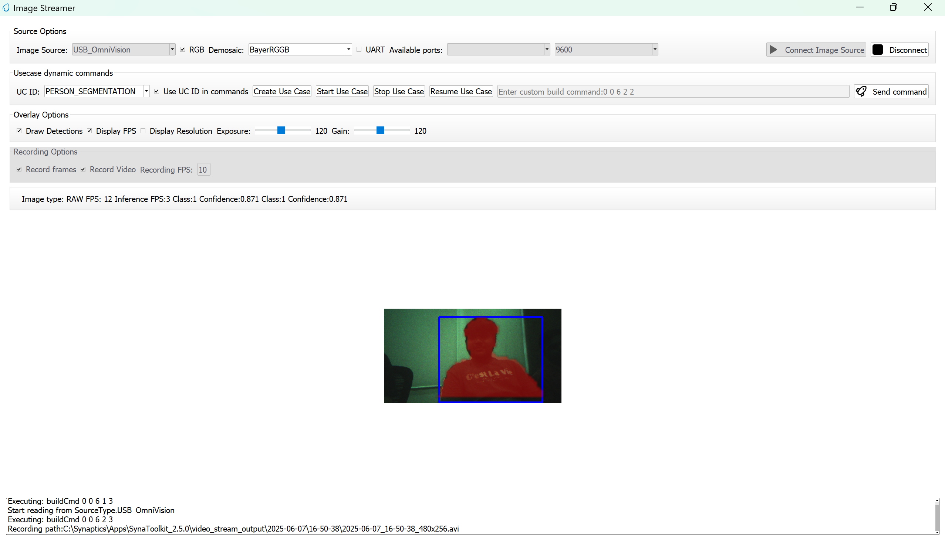Viewport: 945px width, 553px height.
Task: Uncheck Use UC ID in commands
Action: [x=157, y=91]
